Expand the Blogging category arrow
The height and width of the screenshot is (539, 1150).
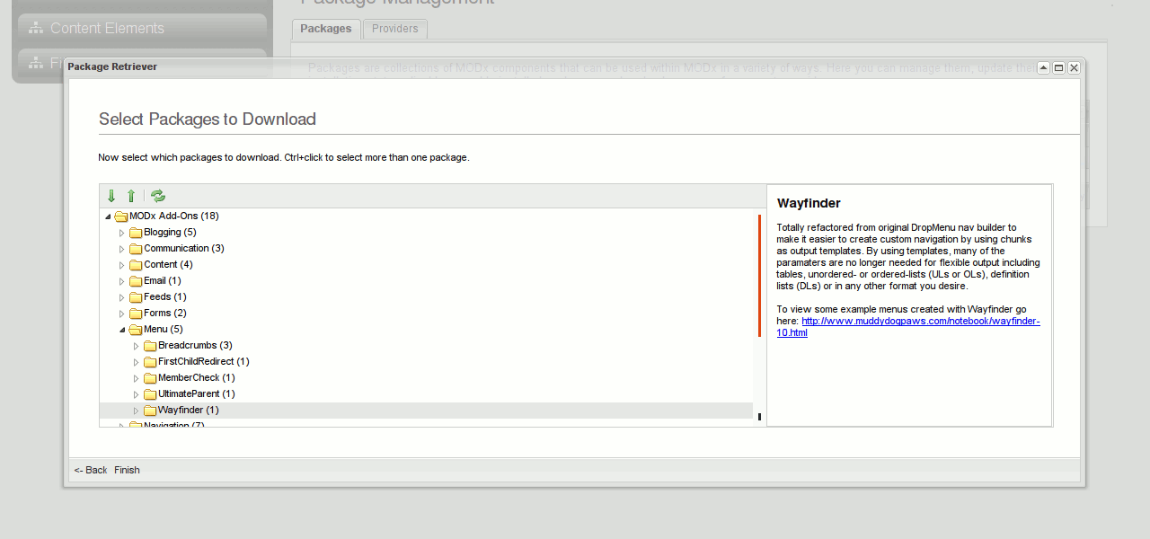coord(122,233)
